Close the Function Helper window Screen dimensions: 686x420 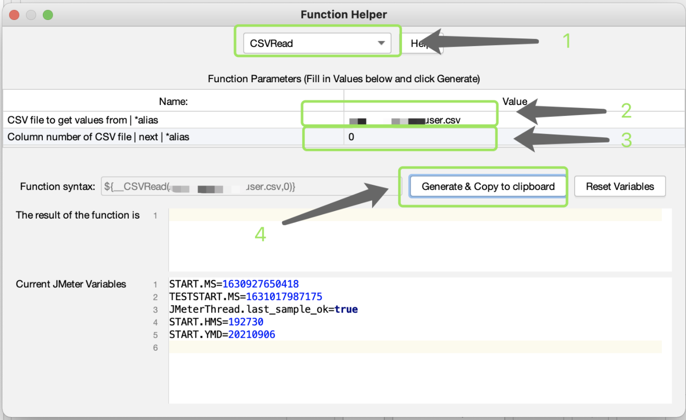14,15
